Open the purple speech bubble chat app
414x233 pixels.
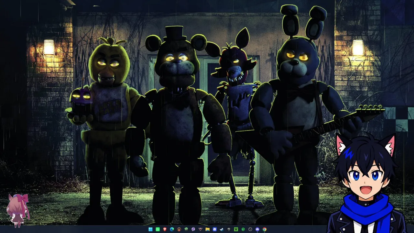(193, 229)
